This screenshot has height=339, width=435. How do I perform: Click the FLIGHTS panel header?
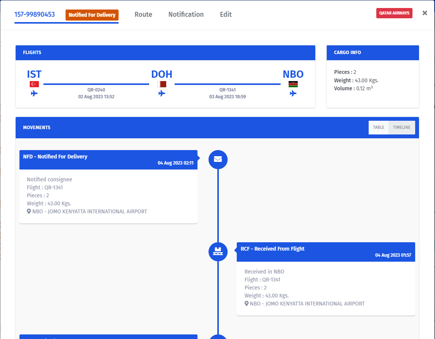(x=165, y=53)
